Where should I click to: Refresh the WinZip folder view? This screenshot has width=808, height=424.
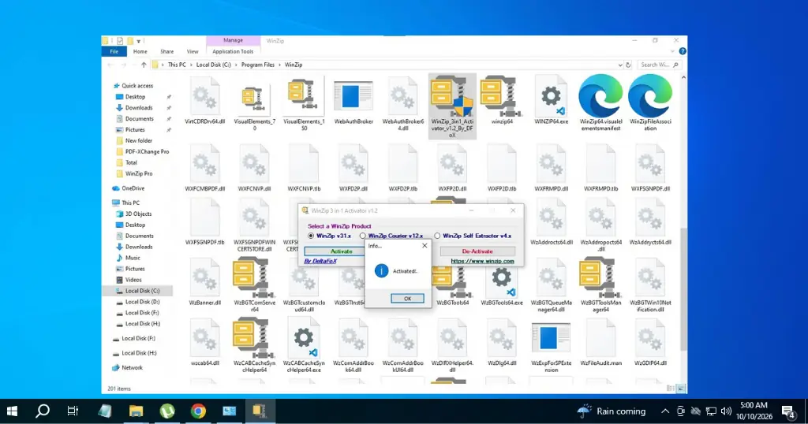[x=628, y=65]
